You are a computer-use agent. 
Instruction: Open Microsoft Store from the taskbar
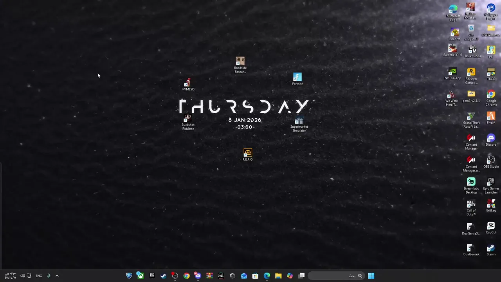click(x=255, y=276)
